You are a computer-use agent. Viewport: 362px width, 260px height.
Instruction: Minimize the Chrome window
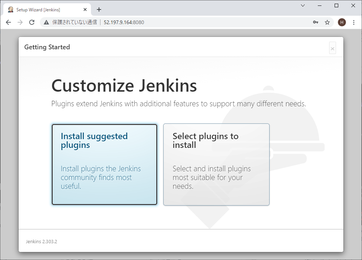tap(320, 5)
